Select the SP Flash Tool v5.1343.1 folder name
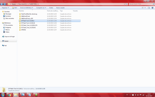 click(x=28, y=21)
